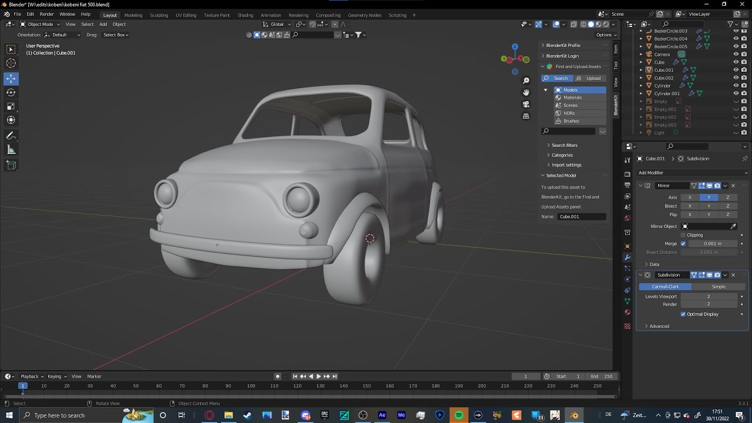The image size is (752, 423).
Task: Select the Annotate tool
Action: 11,136
